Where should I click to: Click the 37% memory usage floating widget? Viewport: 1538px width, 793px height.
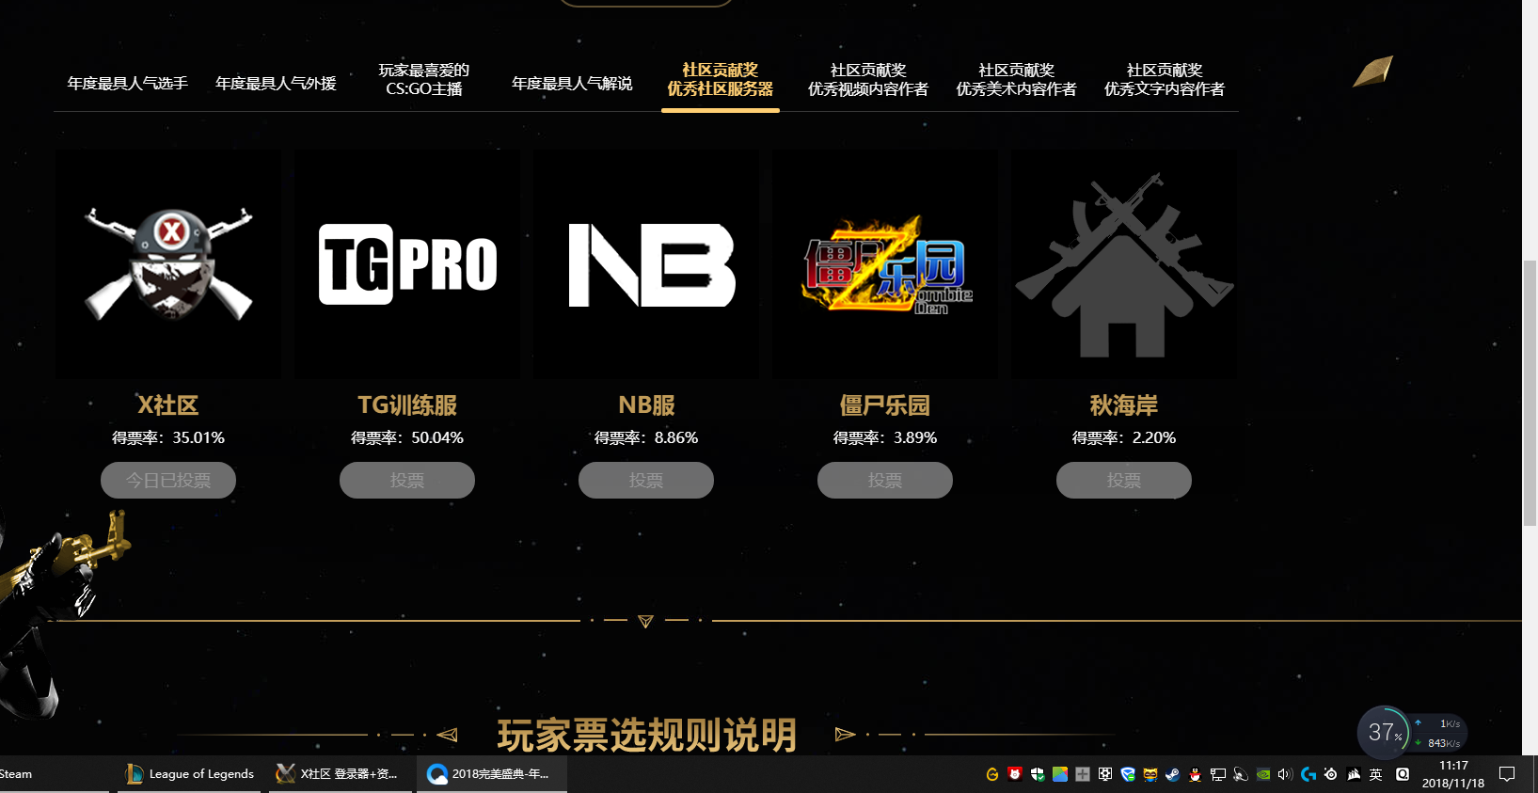pos(1384,733)
